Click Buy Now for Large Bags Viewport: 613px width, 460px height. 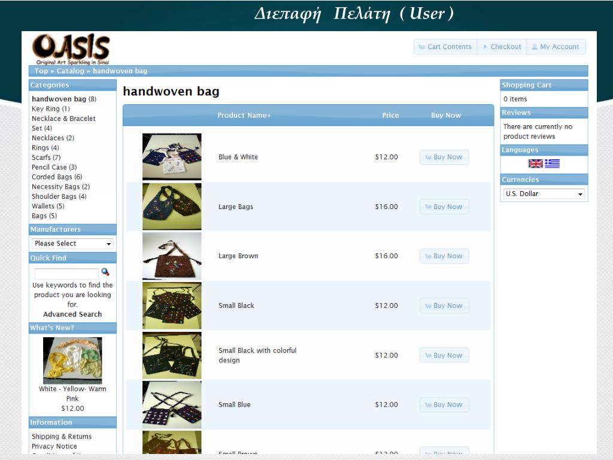[x=444, y=207]
